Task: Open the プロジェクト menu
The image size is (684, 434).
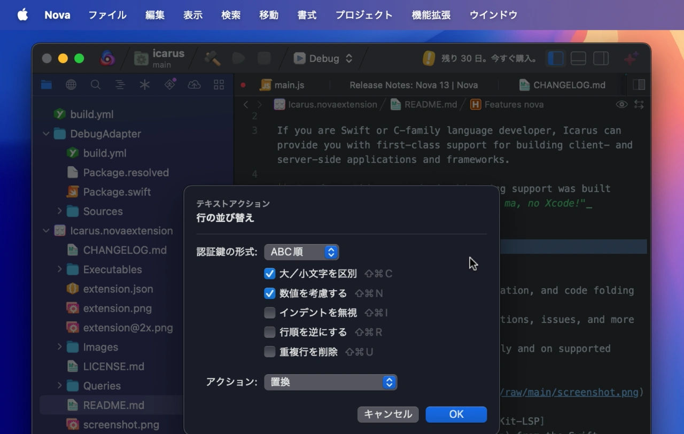Action: coord(364,15)
